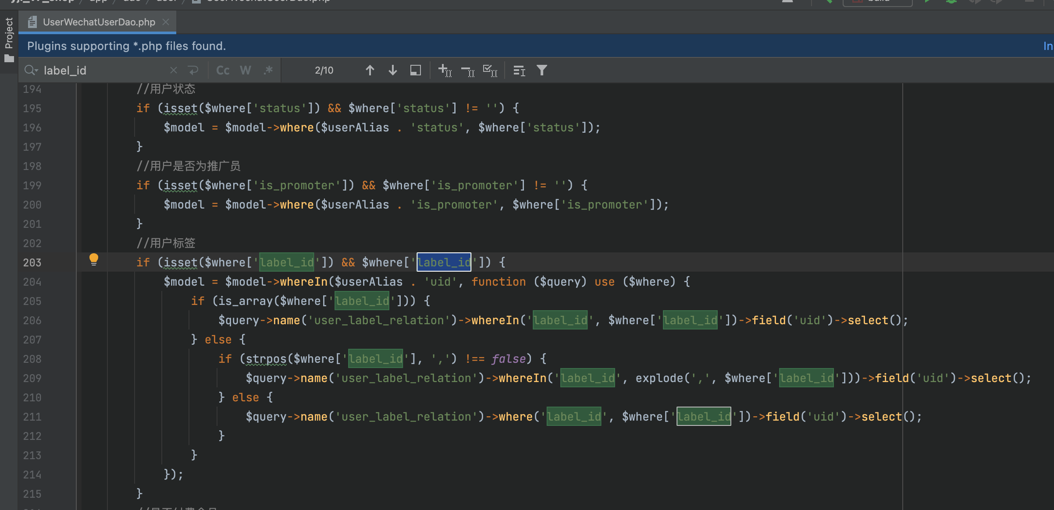Click label_id match on line 205
Viewport: 1054px width, 510px height.
tap(362, 301)
